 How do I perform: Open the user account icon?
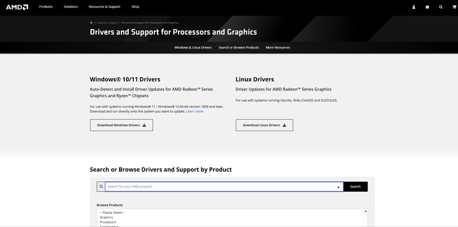coord(413,7)
